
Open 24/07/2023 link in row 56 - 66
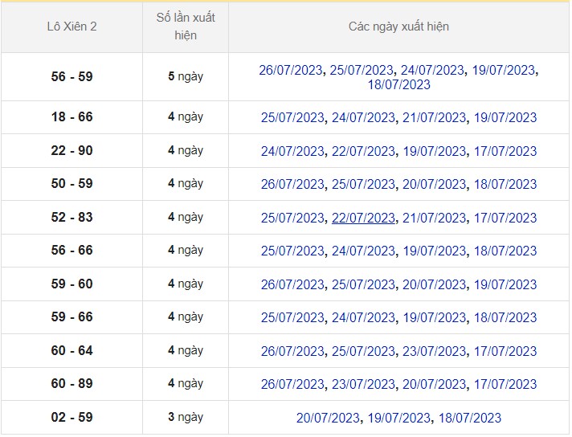(363, 251)
